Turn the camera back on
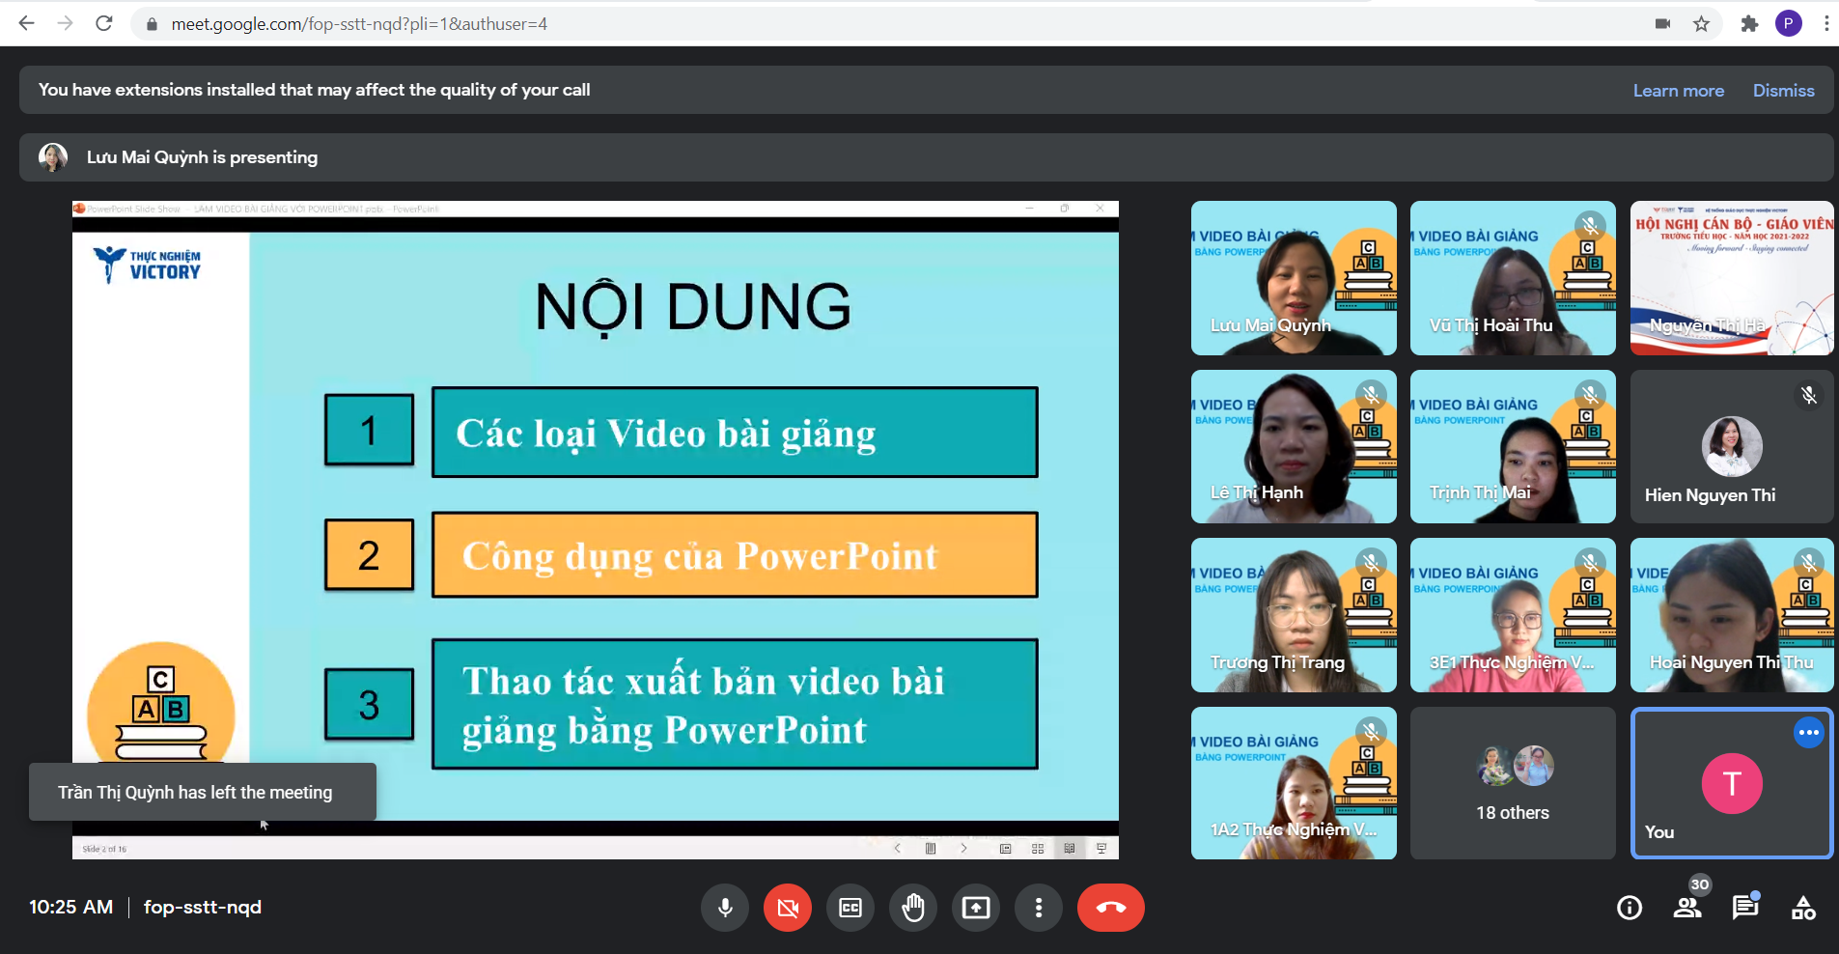This screenshot has width=1839, height=954. (788, 908)
